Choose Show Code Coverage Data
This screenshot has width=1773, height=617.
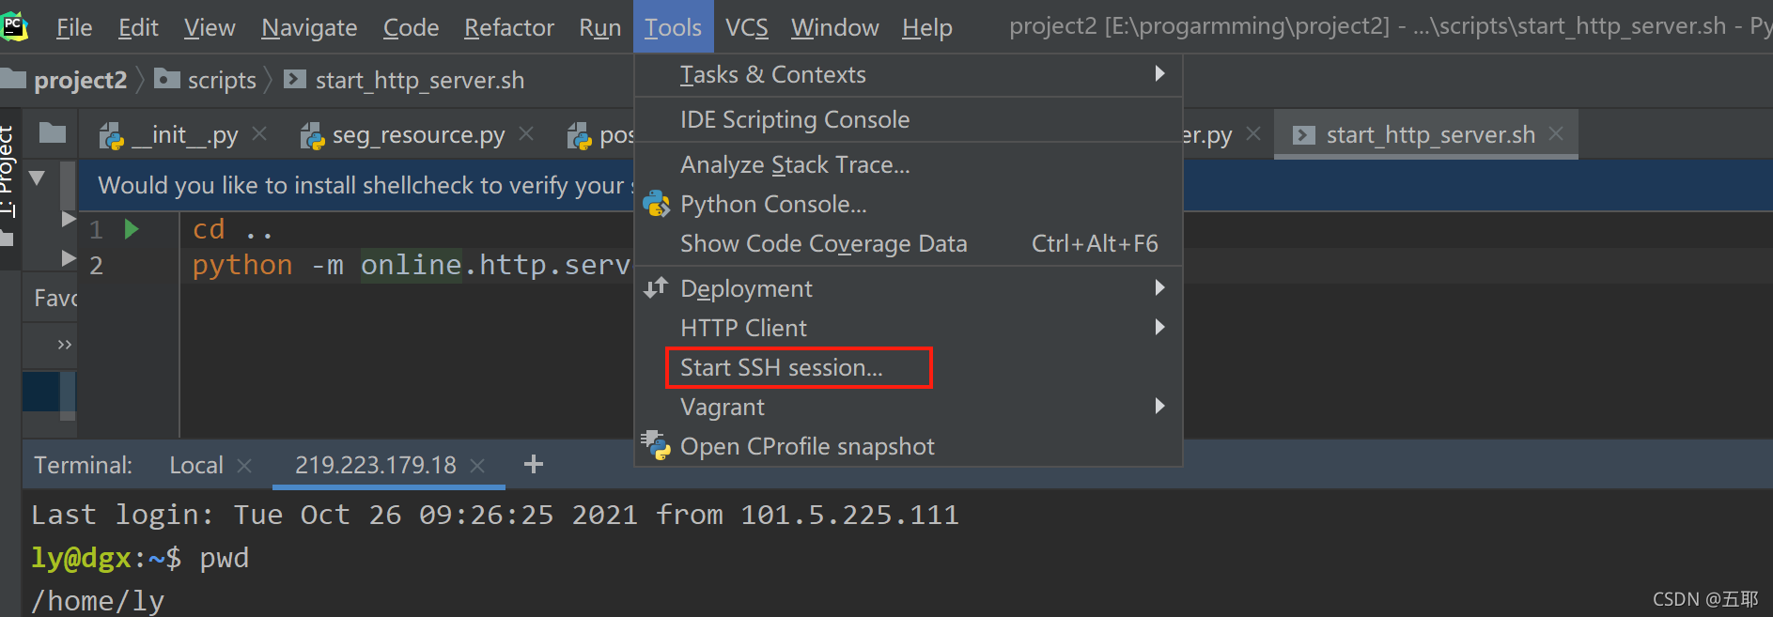tap(908, 243)
